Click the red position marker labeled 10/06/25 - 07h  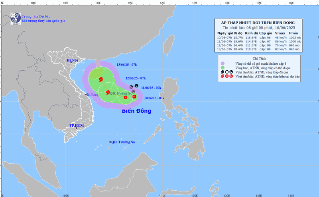(x=134, y=97)
